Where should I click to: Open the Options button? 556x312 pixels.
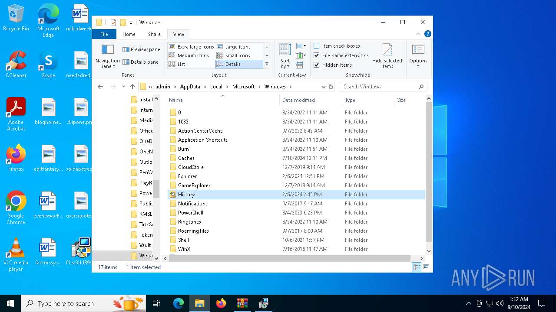[x=418, y=56]
